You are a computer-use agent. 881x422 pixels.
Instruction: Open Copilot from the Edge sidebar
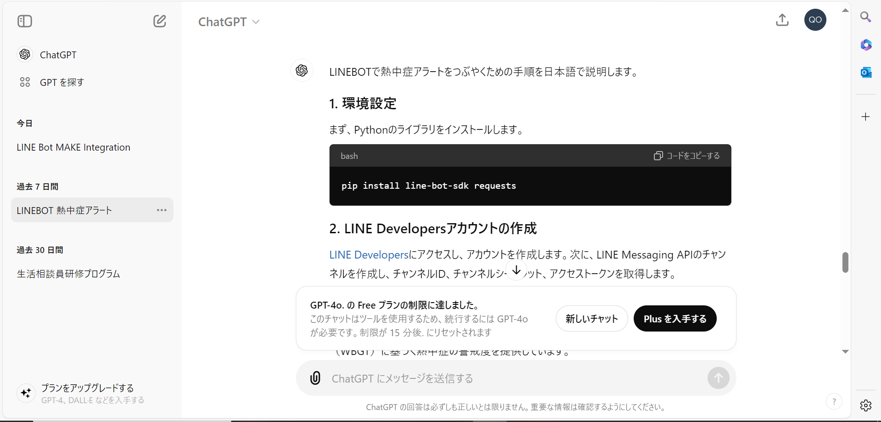point(866,45)
